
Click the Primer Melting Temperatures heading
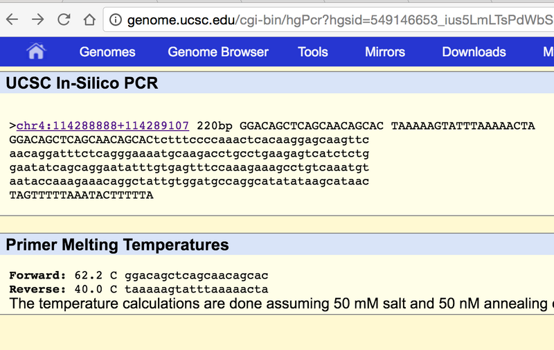coord(117,245)
